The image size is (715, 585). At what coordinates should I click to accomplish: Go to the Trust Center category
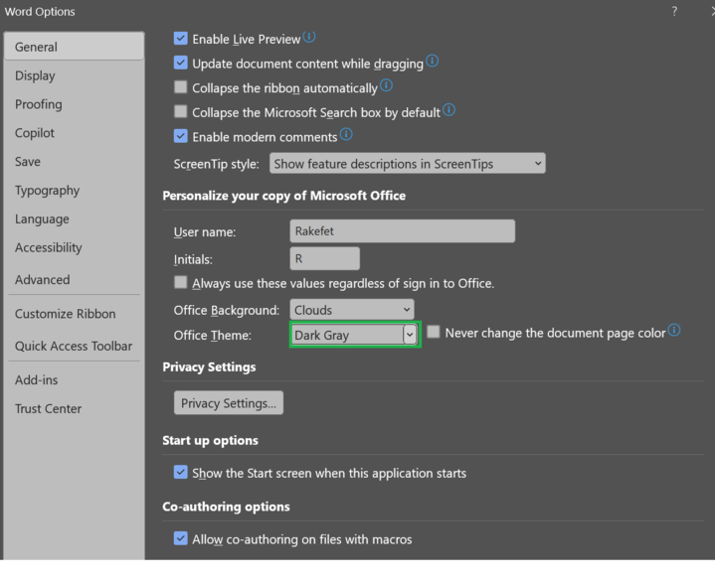tap(49, 408)
